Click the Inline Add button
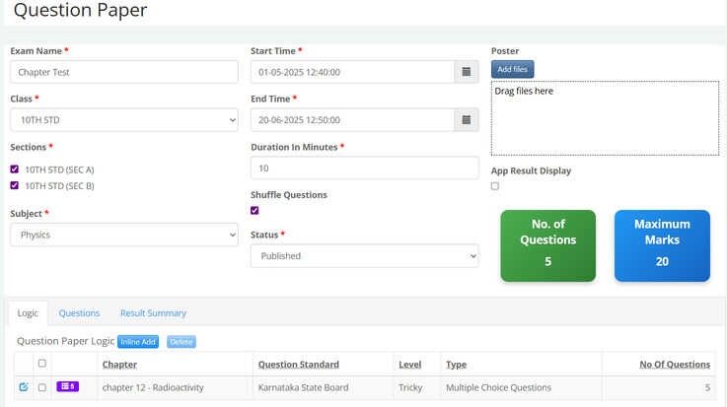Screen dimensions: 727x407 [x=138, y=342]
